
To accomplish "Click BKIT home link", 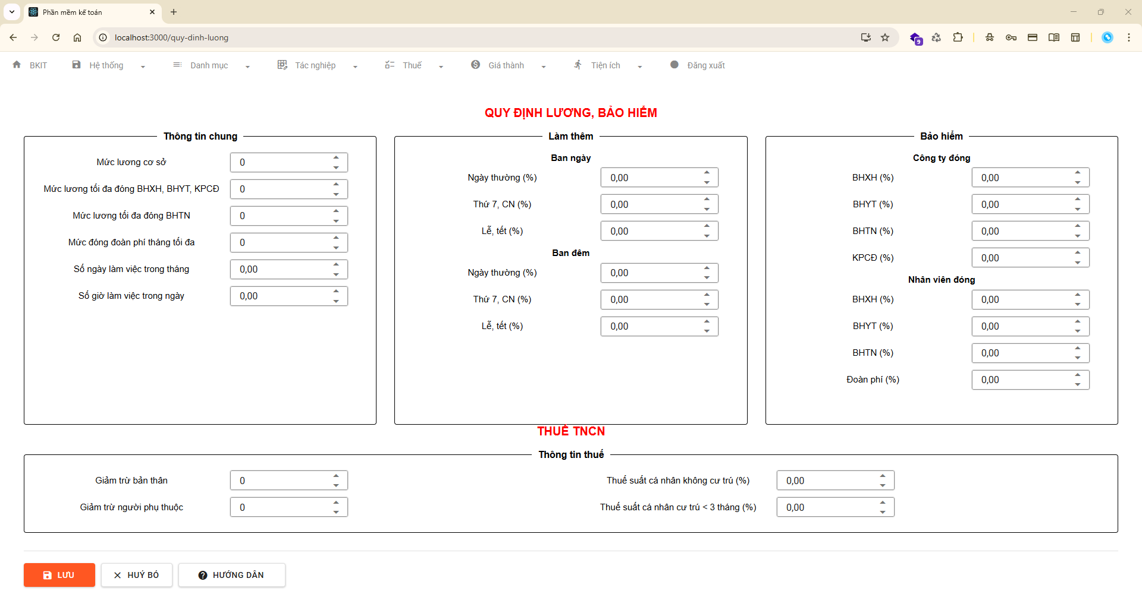I will 38,65.
